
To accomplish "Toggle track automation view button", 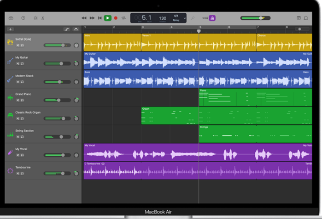I will (x=66, y=29).
